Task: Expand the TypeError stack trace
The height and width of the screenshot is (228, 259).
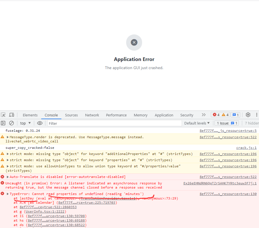Action: [x=8, y=193]
